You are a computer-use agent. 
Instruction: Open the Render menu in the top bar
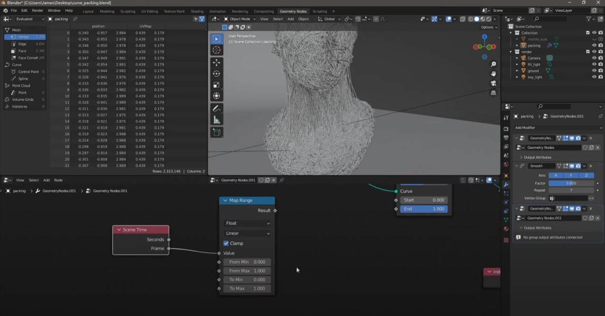[x=38, y=10]
